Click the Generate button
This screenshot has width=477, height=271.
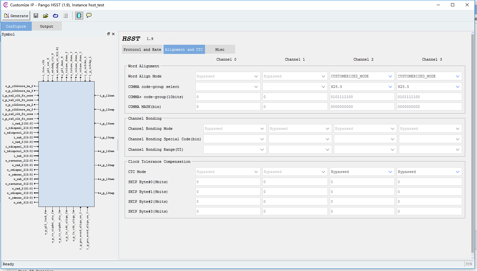tap(16, 16)
